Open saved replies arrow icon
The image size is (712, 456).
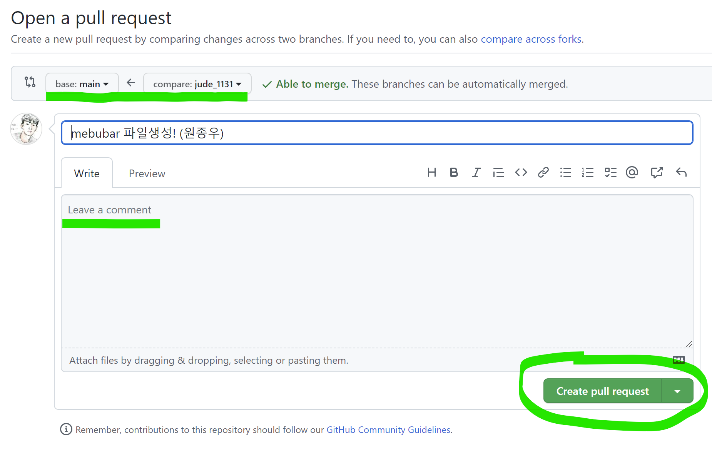point(681,173)
